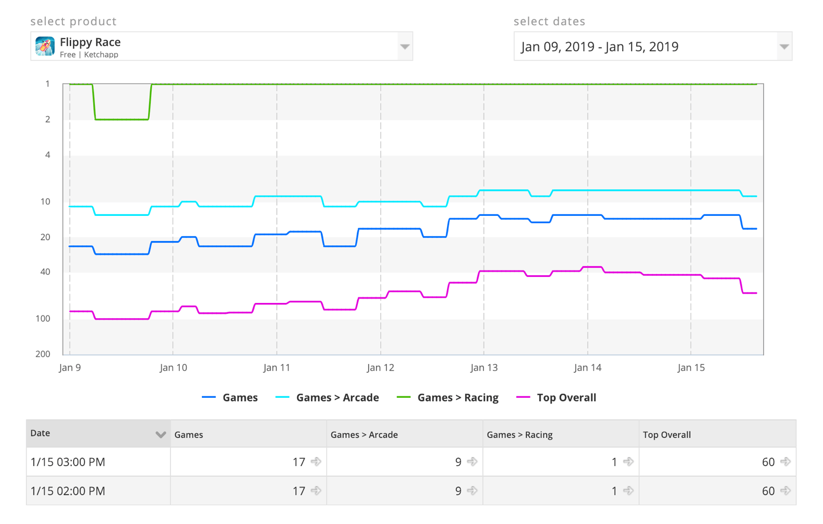Open the date range dropdown arrow
The width and height of the screenshot is (823, 524).
click(x=783, y=46)
